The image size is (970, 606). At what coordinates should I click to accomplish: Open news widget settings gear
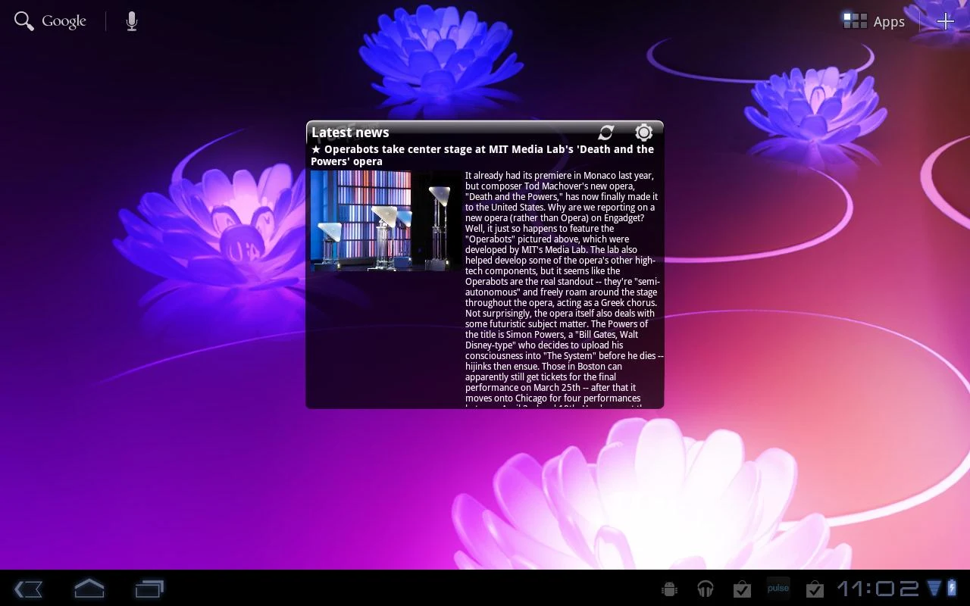click(643, 133)
